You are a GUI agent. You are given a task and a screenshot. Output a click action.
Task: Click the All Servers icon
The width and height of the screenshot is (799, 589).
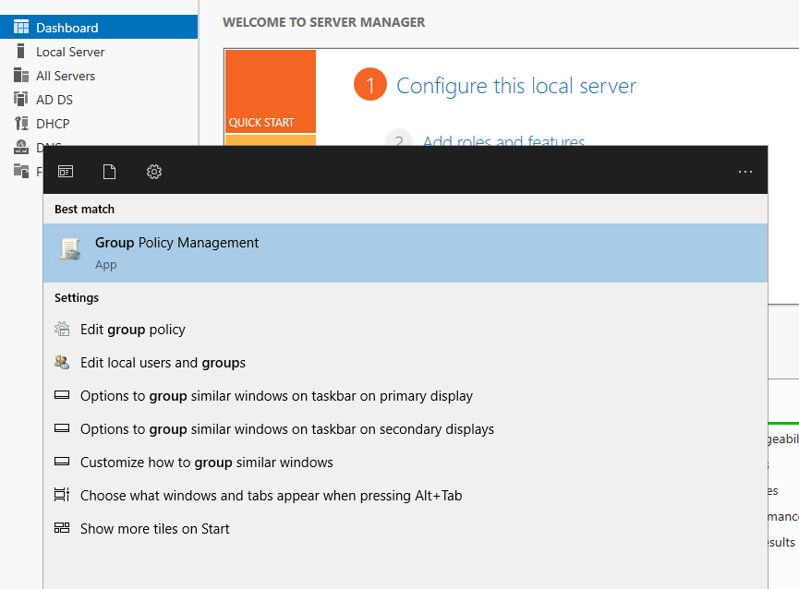(21, 75)
